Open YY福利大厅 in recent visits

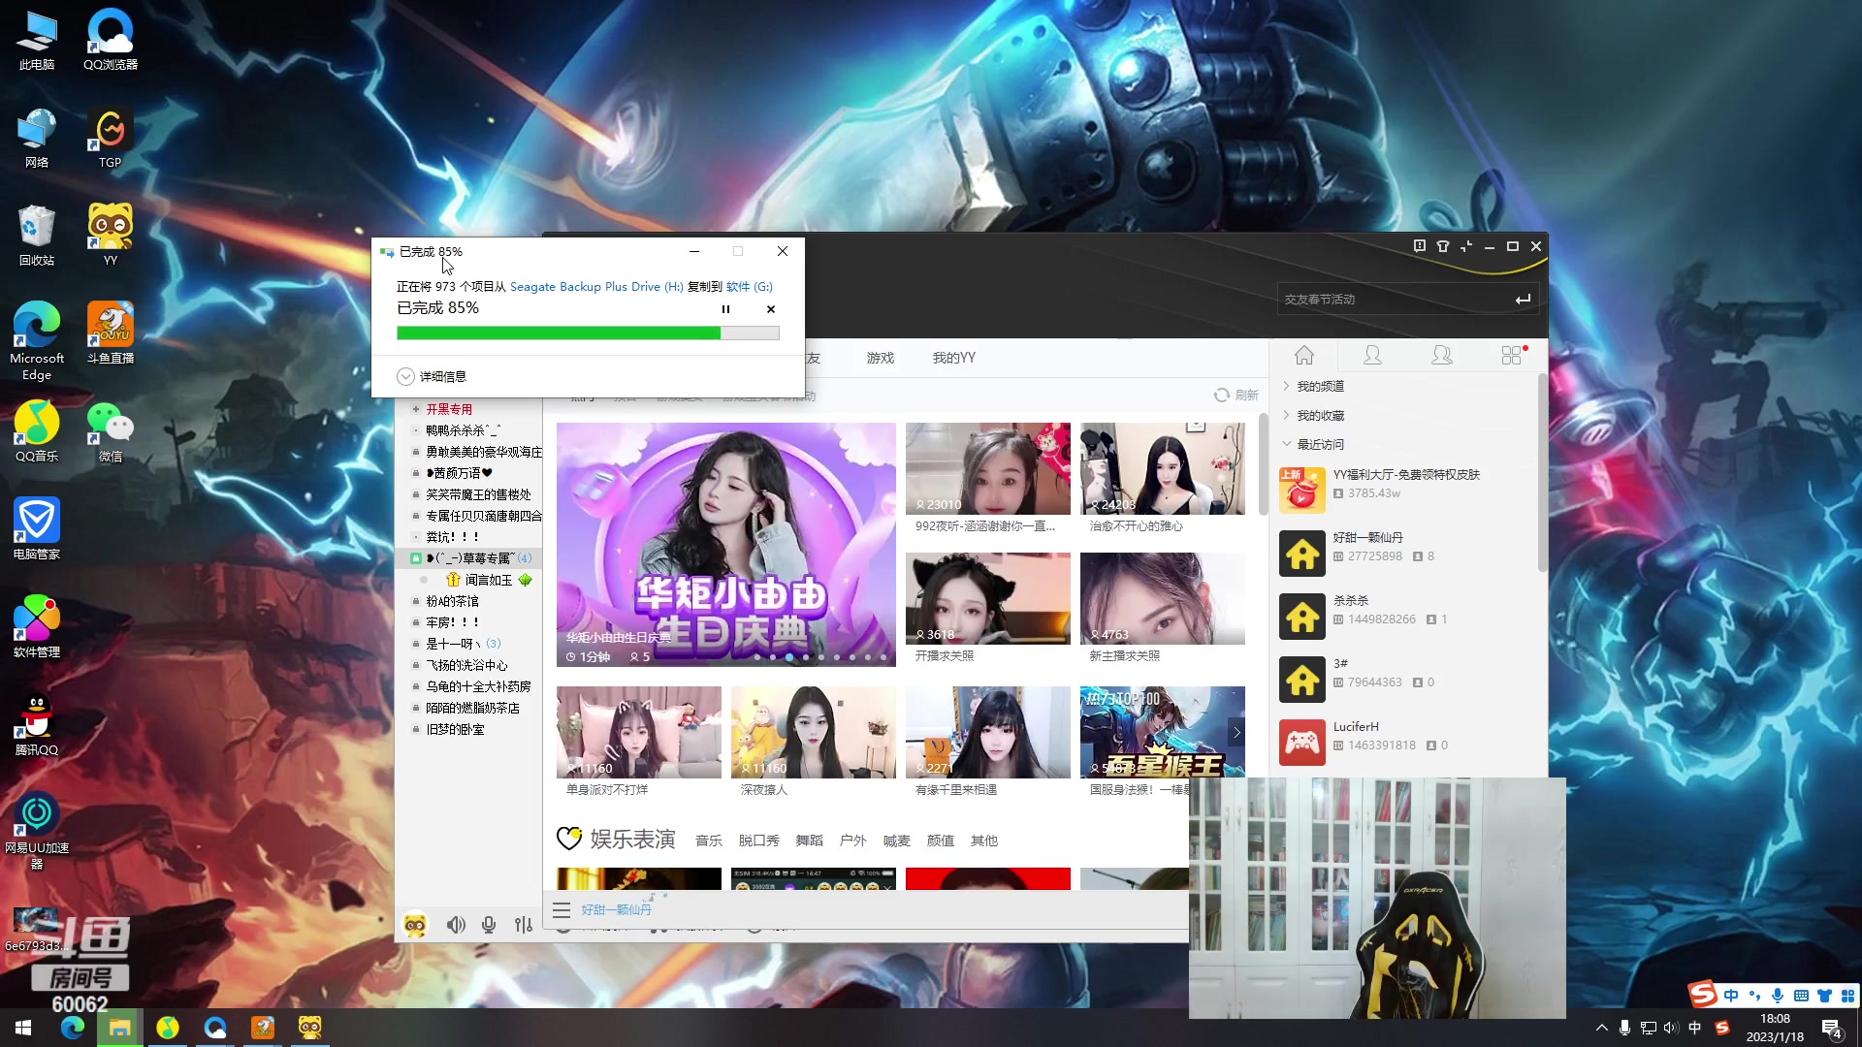[1406, 490]
